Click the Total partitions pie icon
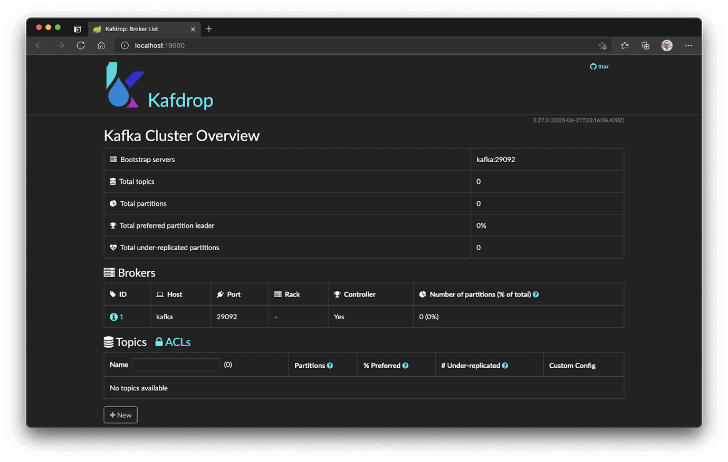This screenshot has width=728, height=462. (x=113, y=203)
